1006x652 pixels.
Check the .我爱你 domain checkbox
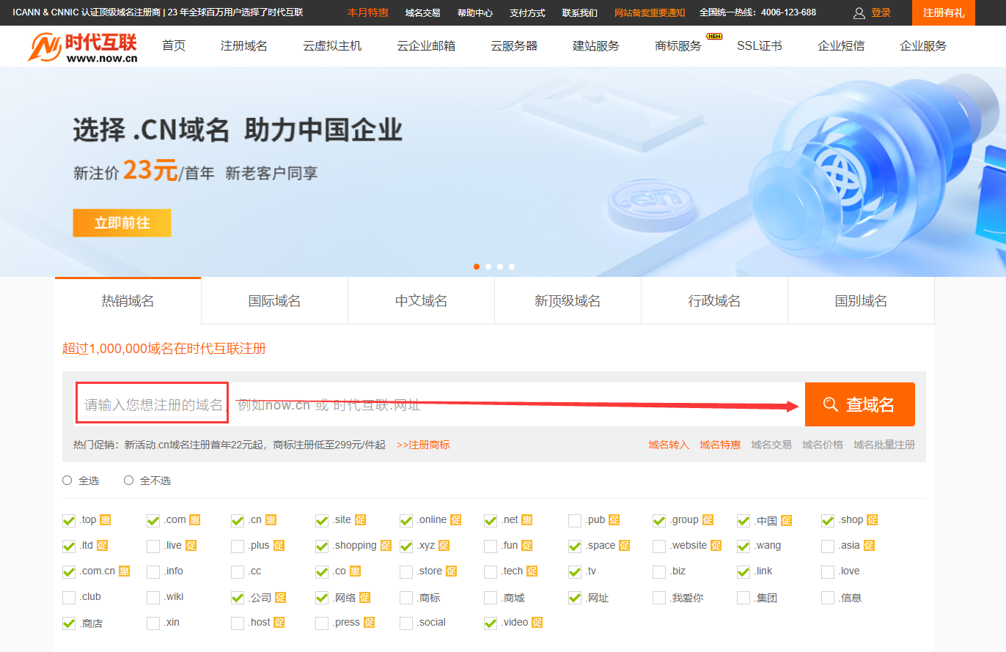tap(659, 598)
